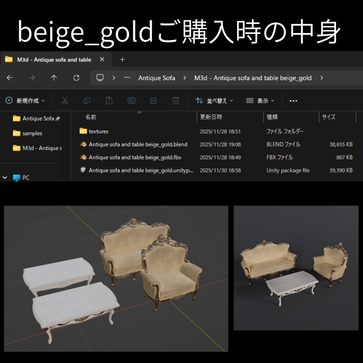Navigate back using the back arrow
The height and width of the screenshot is (363, 363).
click(10, 78)
